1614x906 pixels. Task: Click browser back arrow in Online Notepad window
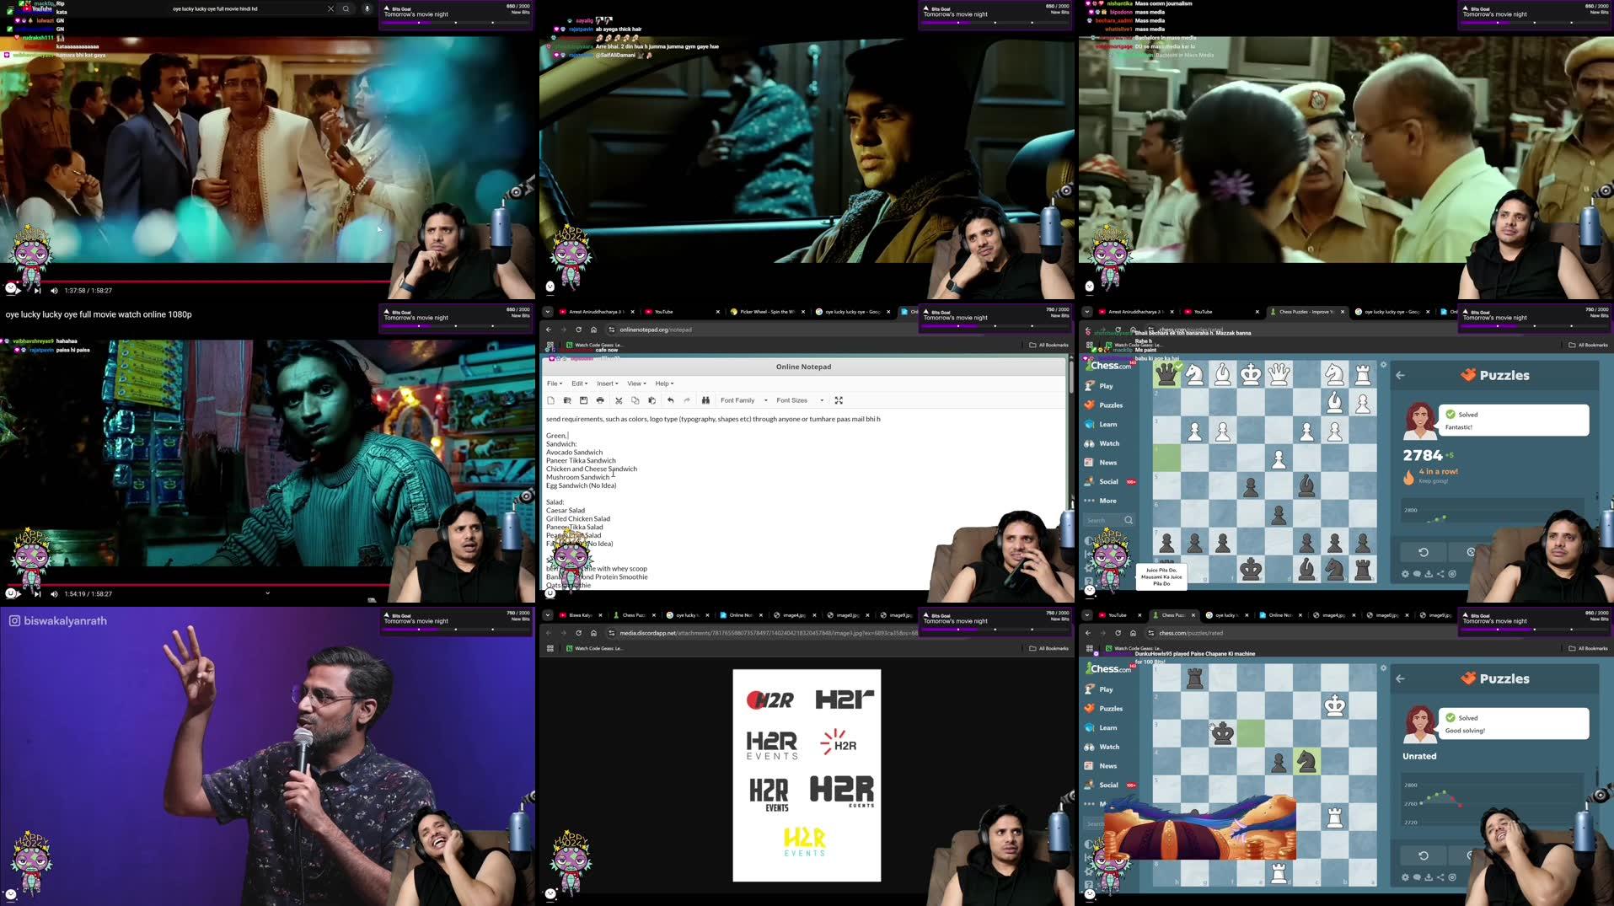click(549, 330)
